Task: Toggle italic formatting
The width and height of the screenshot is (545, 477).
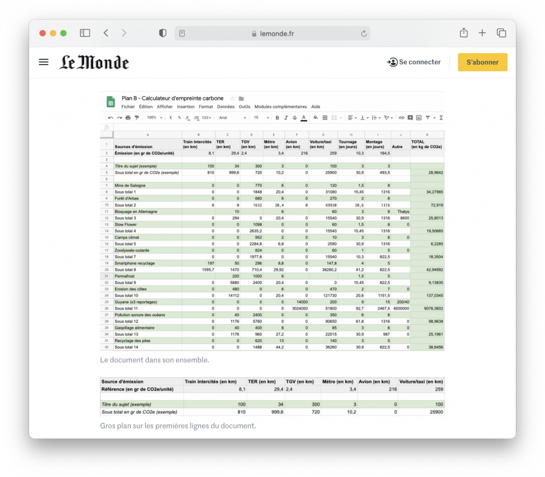Action: pyautogui.click(x=286, y=118)
